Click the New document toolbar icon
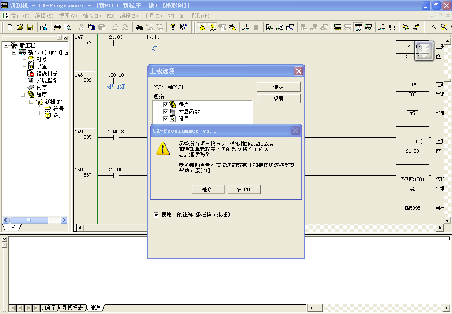This screenshot has width=452, height=314. pyautogui.click(x=10, y=27)
